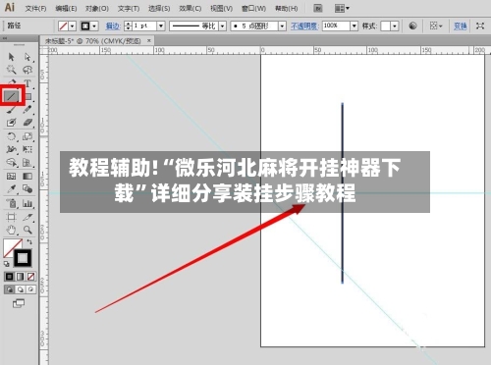
Task: Set paint type to solid Color
Action: (x=9, y=277)
